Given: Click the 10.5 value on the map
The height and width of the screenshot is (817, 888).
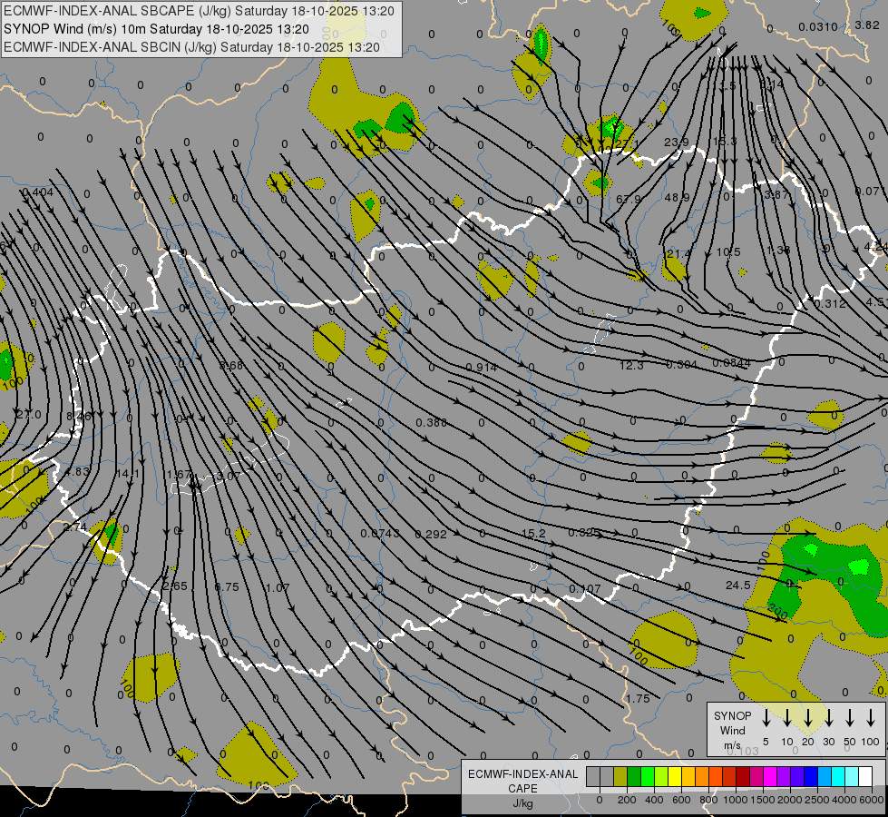Looking at the screenshot, I should tap(728, 251).
